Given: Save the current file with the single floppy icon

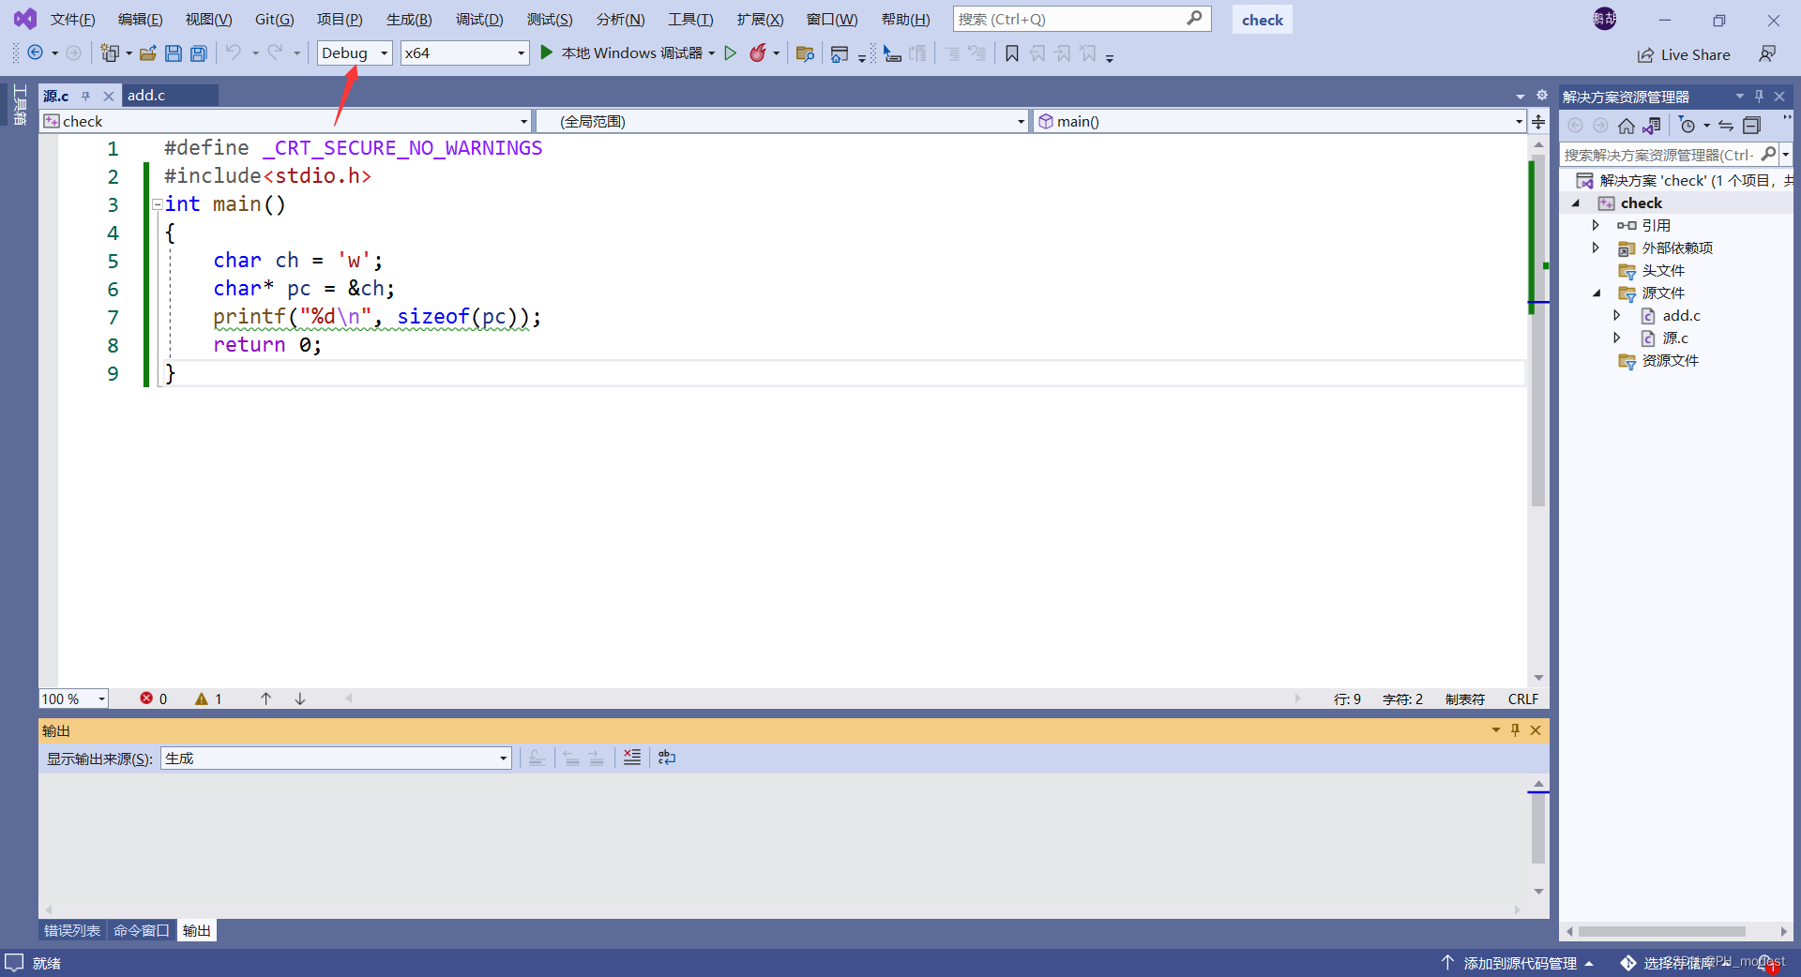Looking at the screenshot, I should point(173,53).
